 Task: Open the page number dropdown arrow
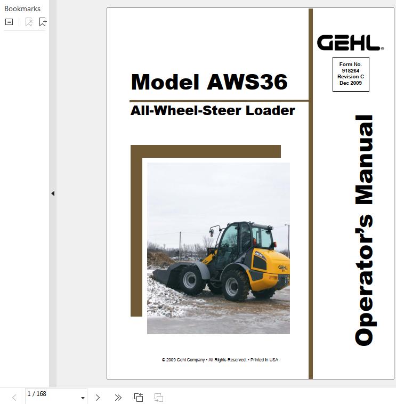83,398
